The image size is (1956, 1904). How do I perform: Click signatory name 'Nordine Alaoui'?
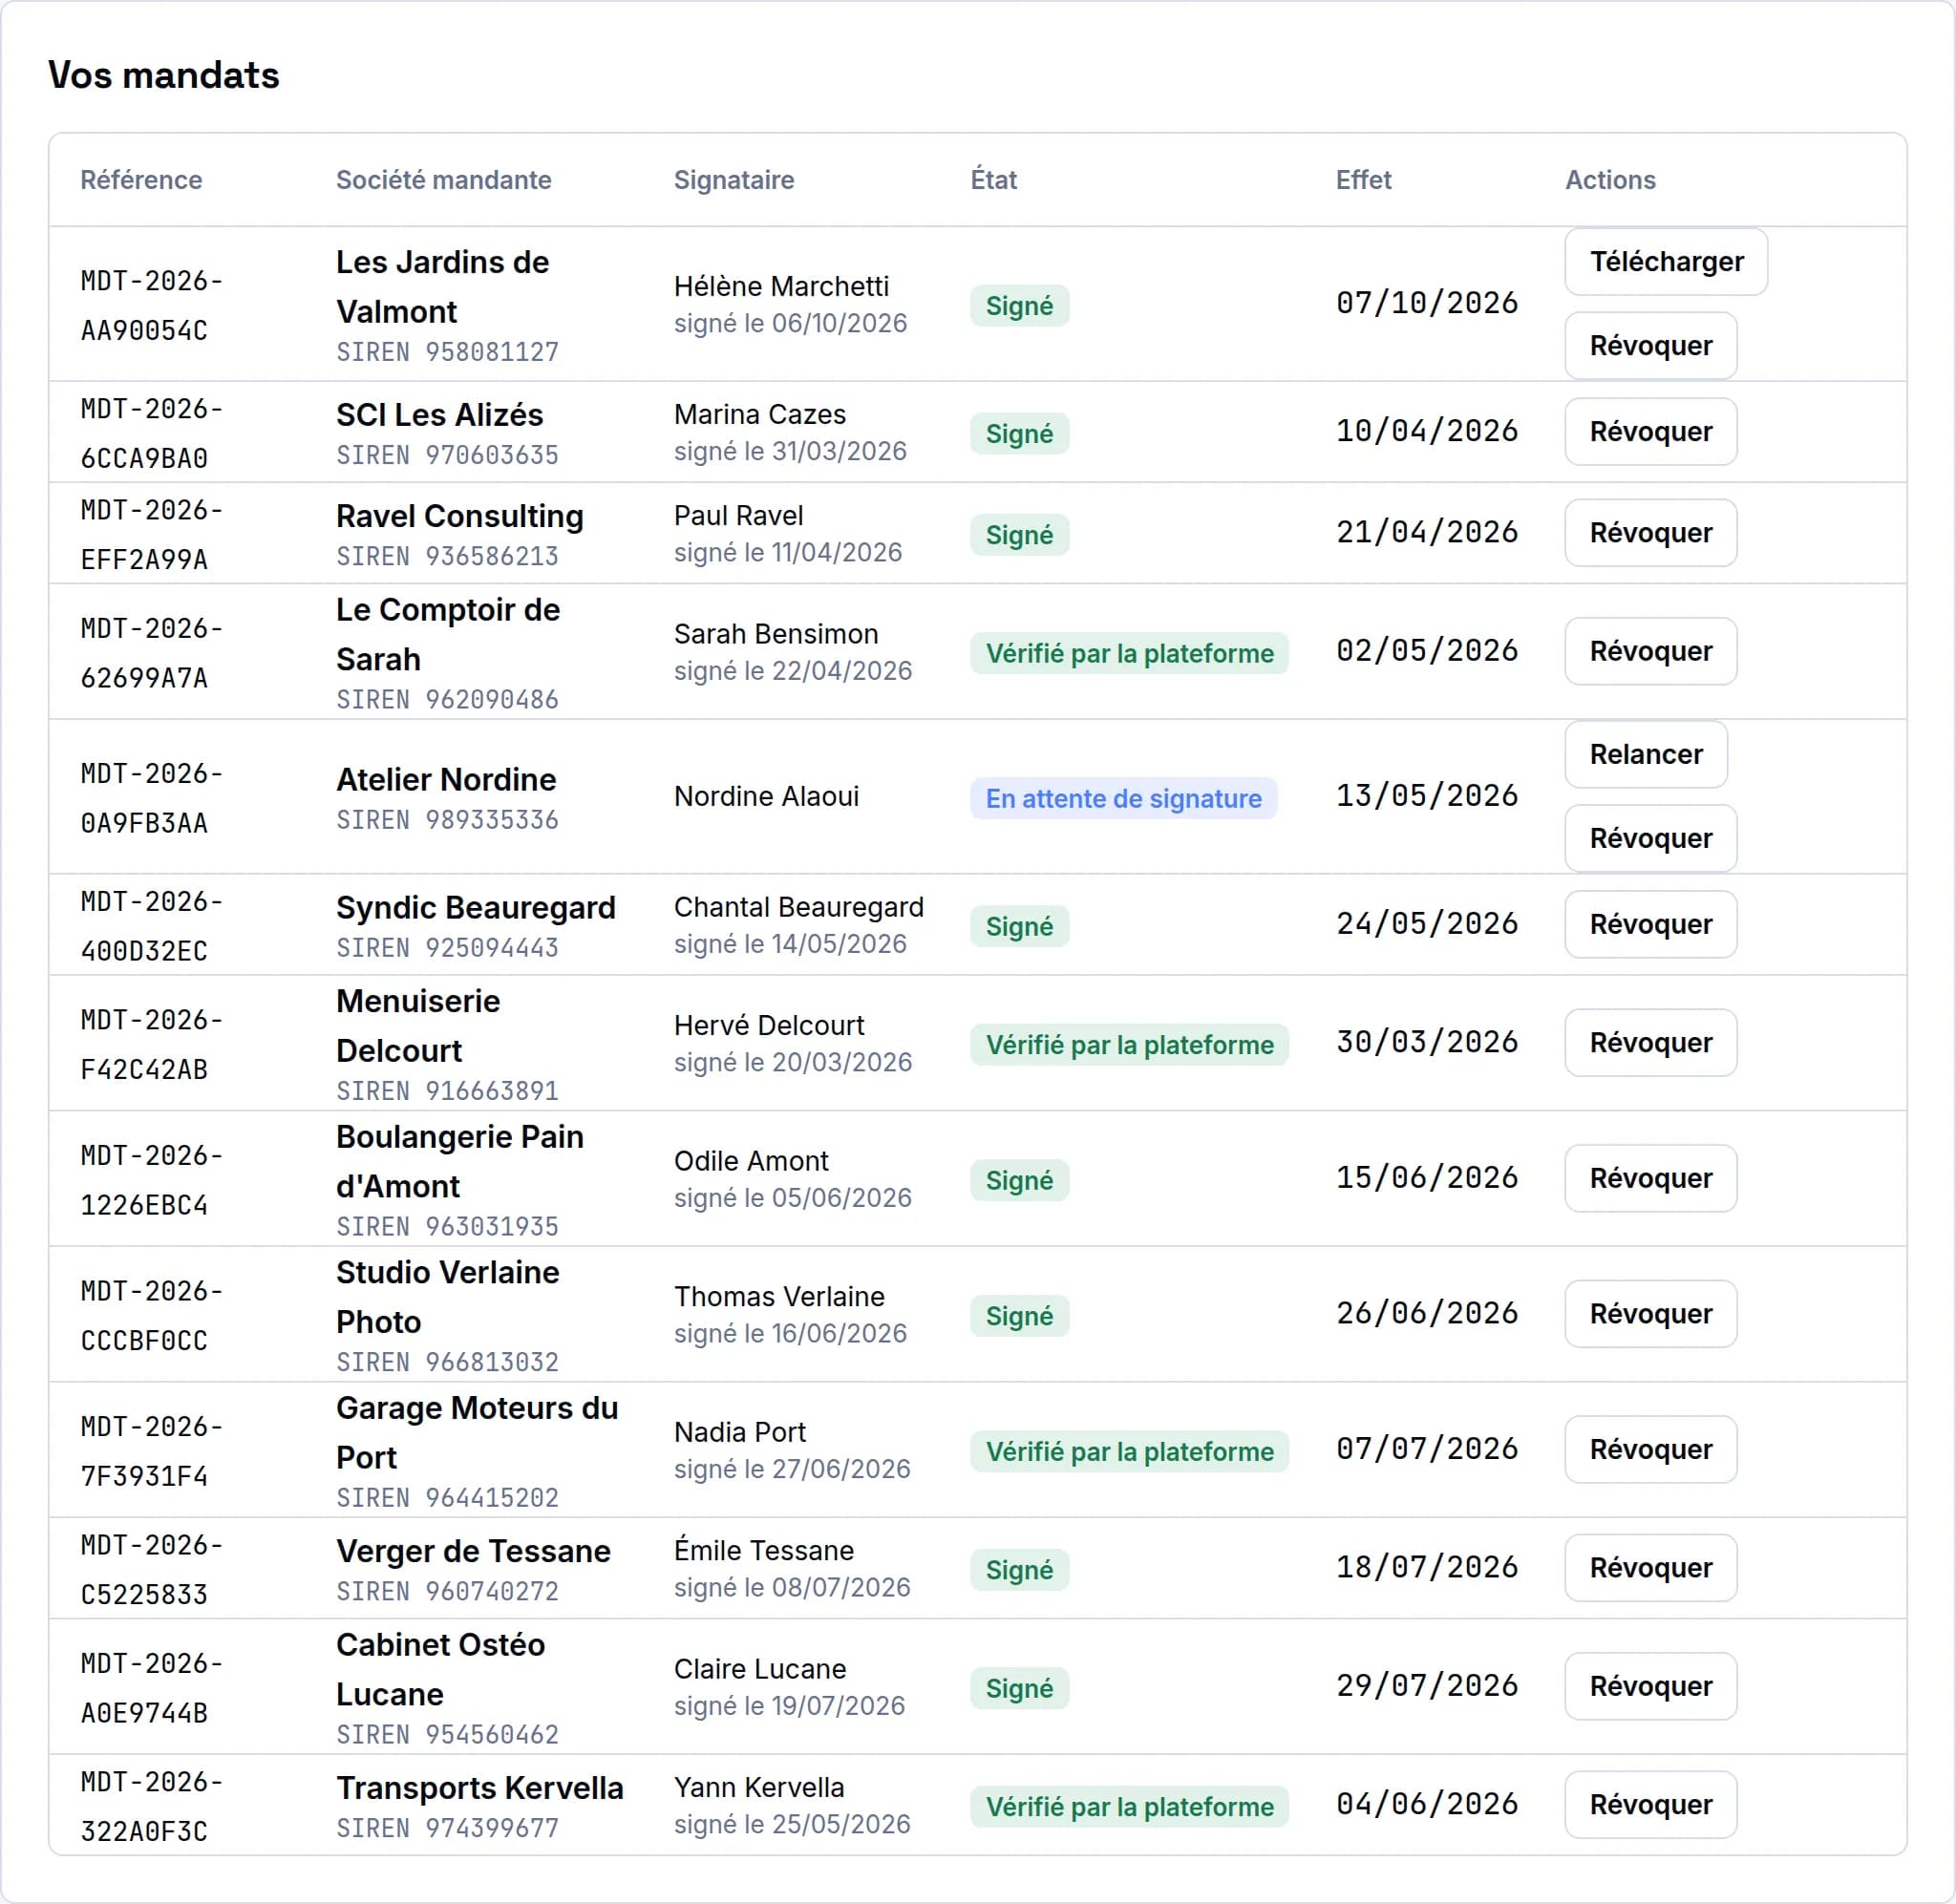[x=766, y=797]
